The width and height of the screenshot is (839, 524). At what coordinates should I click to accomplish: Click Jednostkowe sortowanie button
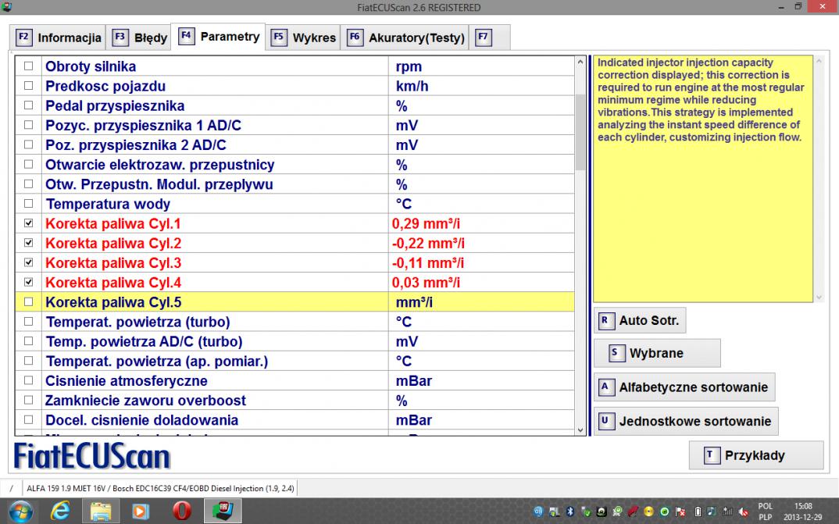coord(686,421)
